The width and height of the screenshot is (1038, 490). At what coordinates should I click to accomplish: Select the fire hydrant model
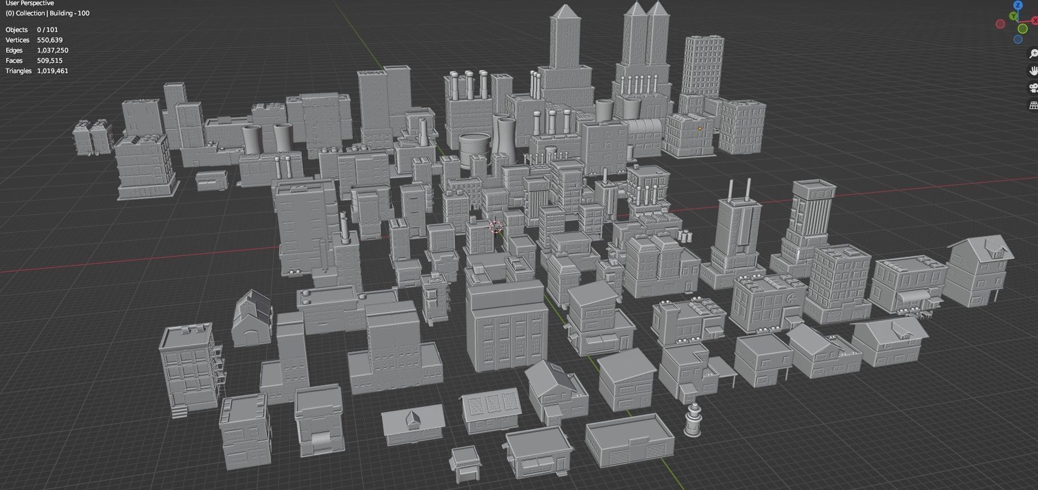[693, 420]
